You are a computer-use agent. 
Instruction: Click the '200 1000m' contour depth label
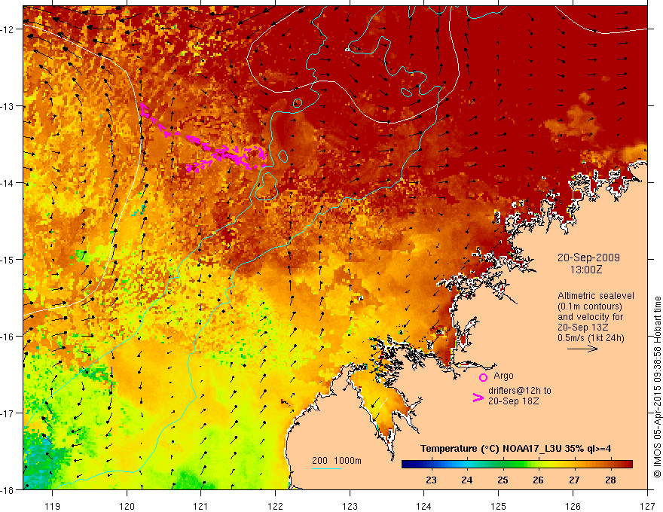(x=337, y=461)
